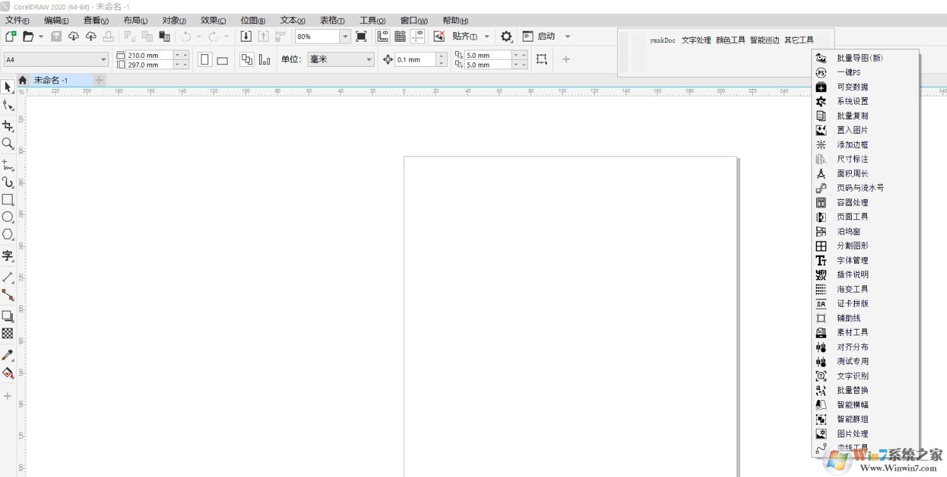The width and height of the screenshot is (947, 477).
Task: Open the units (毫米) dropdown
Action: tap(369, 60)
